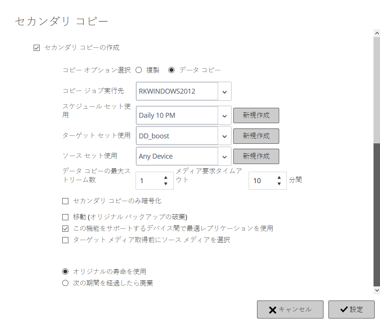Choose 次の期間を経過したら廃棄 radio option
The image size is (380, 325).
point(65,283)
